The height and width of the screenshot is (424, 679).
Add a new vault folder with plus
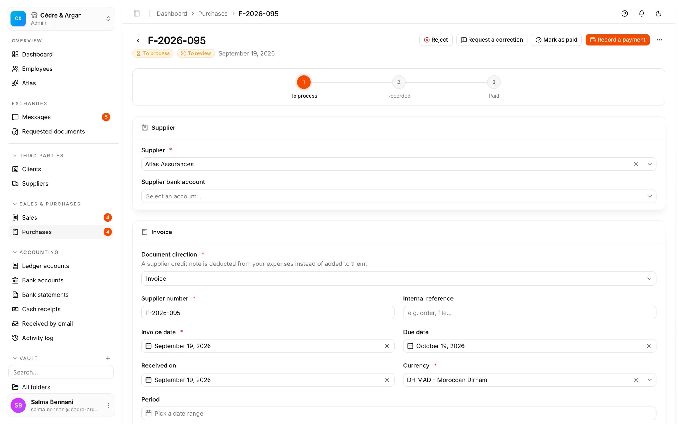(x=108, y=358)
